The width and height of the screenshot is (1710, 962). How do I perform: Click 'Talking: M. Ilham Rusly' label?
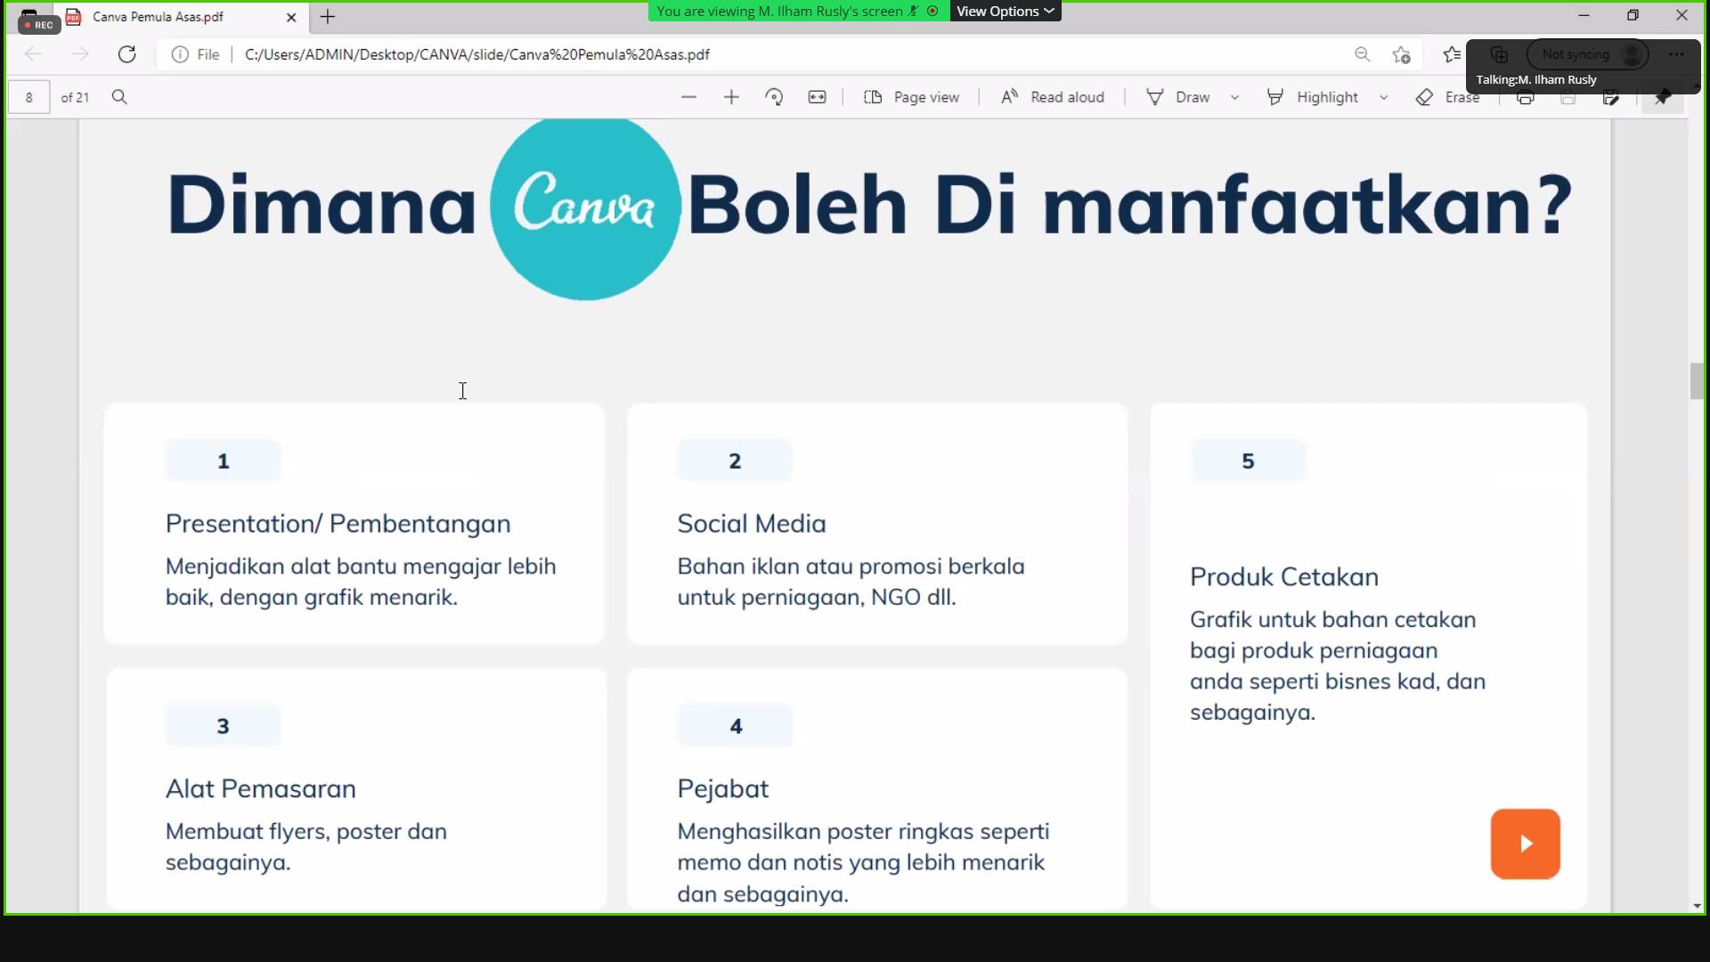point(1536,79)
